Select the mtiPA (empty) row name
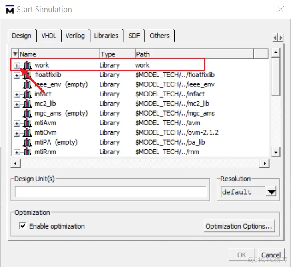Image resolution: width=291 pixels, height=267 pixels. pyautogui.click(x=56, y=143)
